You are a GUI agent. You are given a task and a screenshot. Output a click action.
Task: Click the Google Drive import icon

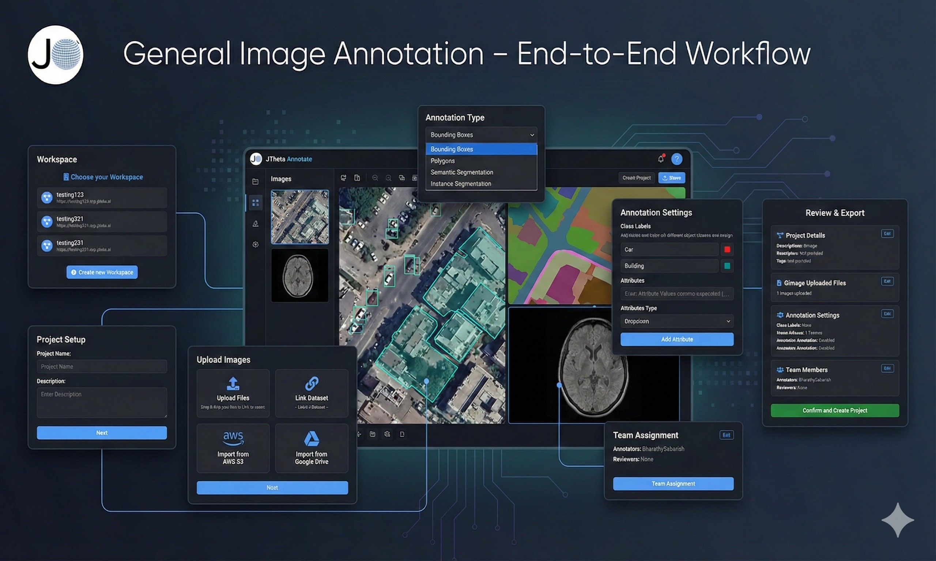(312, 439)
